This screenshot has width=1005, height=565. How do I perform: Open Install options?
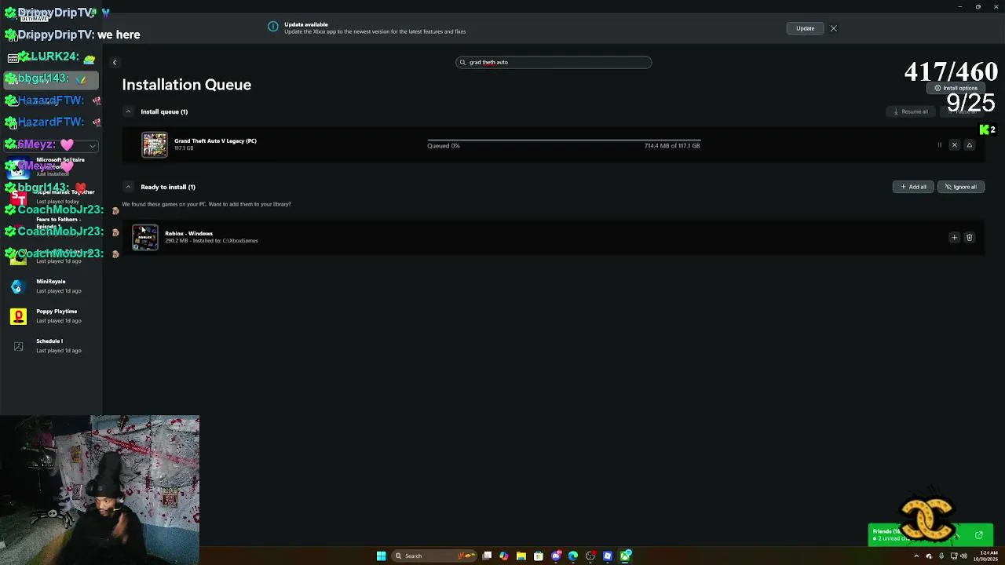[956, 88]
